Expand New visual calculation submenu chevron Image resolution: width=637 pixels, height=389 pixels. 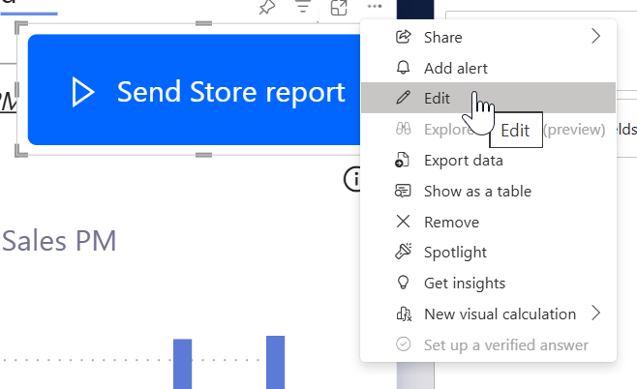596,314
